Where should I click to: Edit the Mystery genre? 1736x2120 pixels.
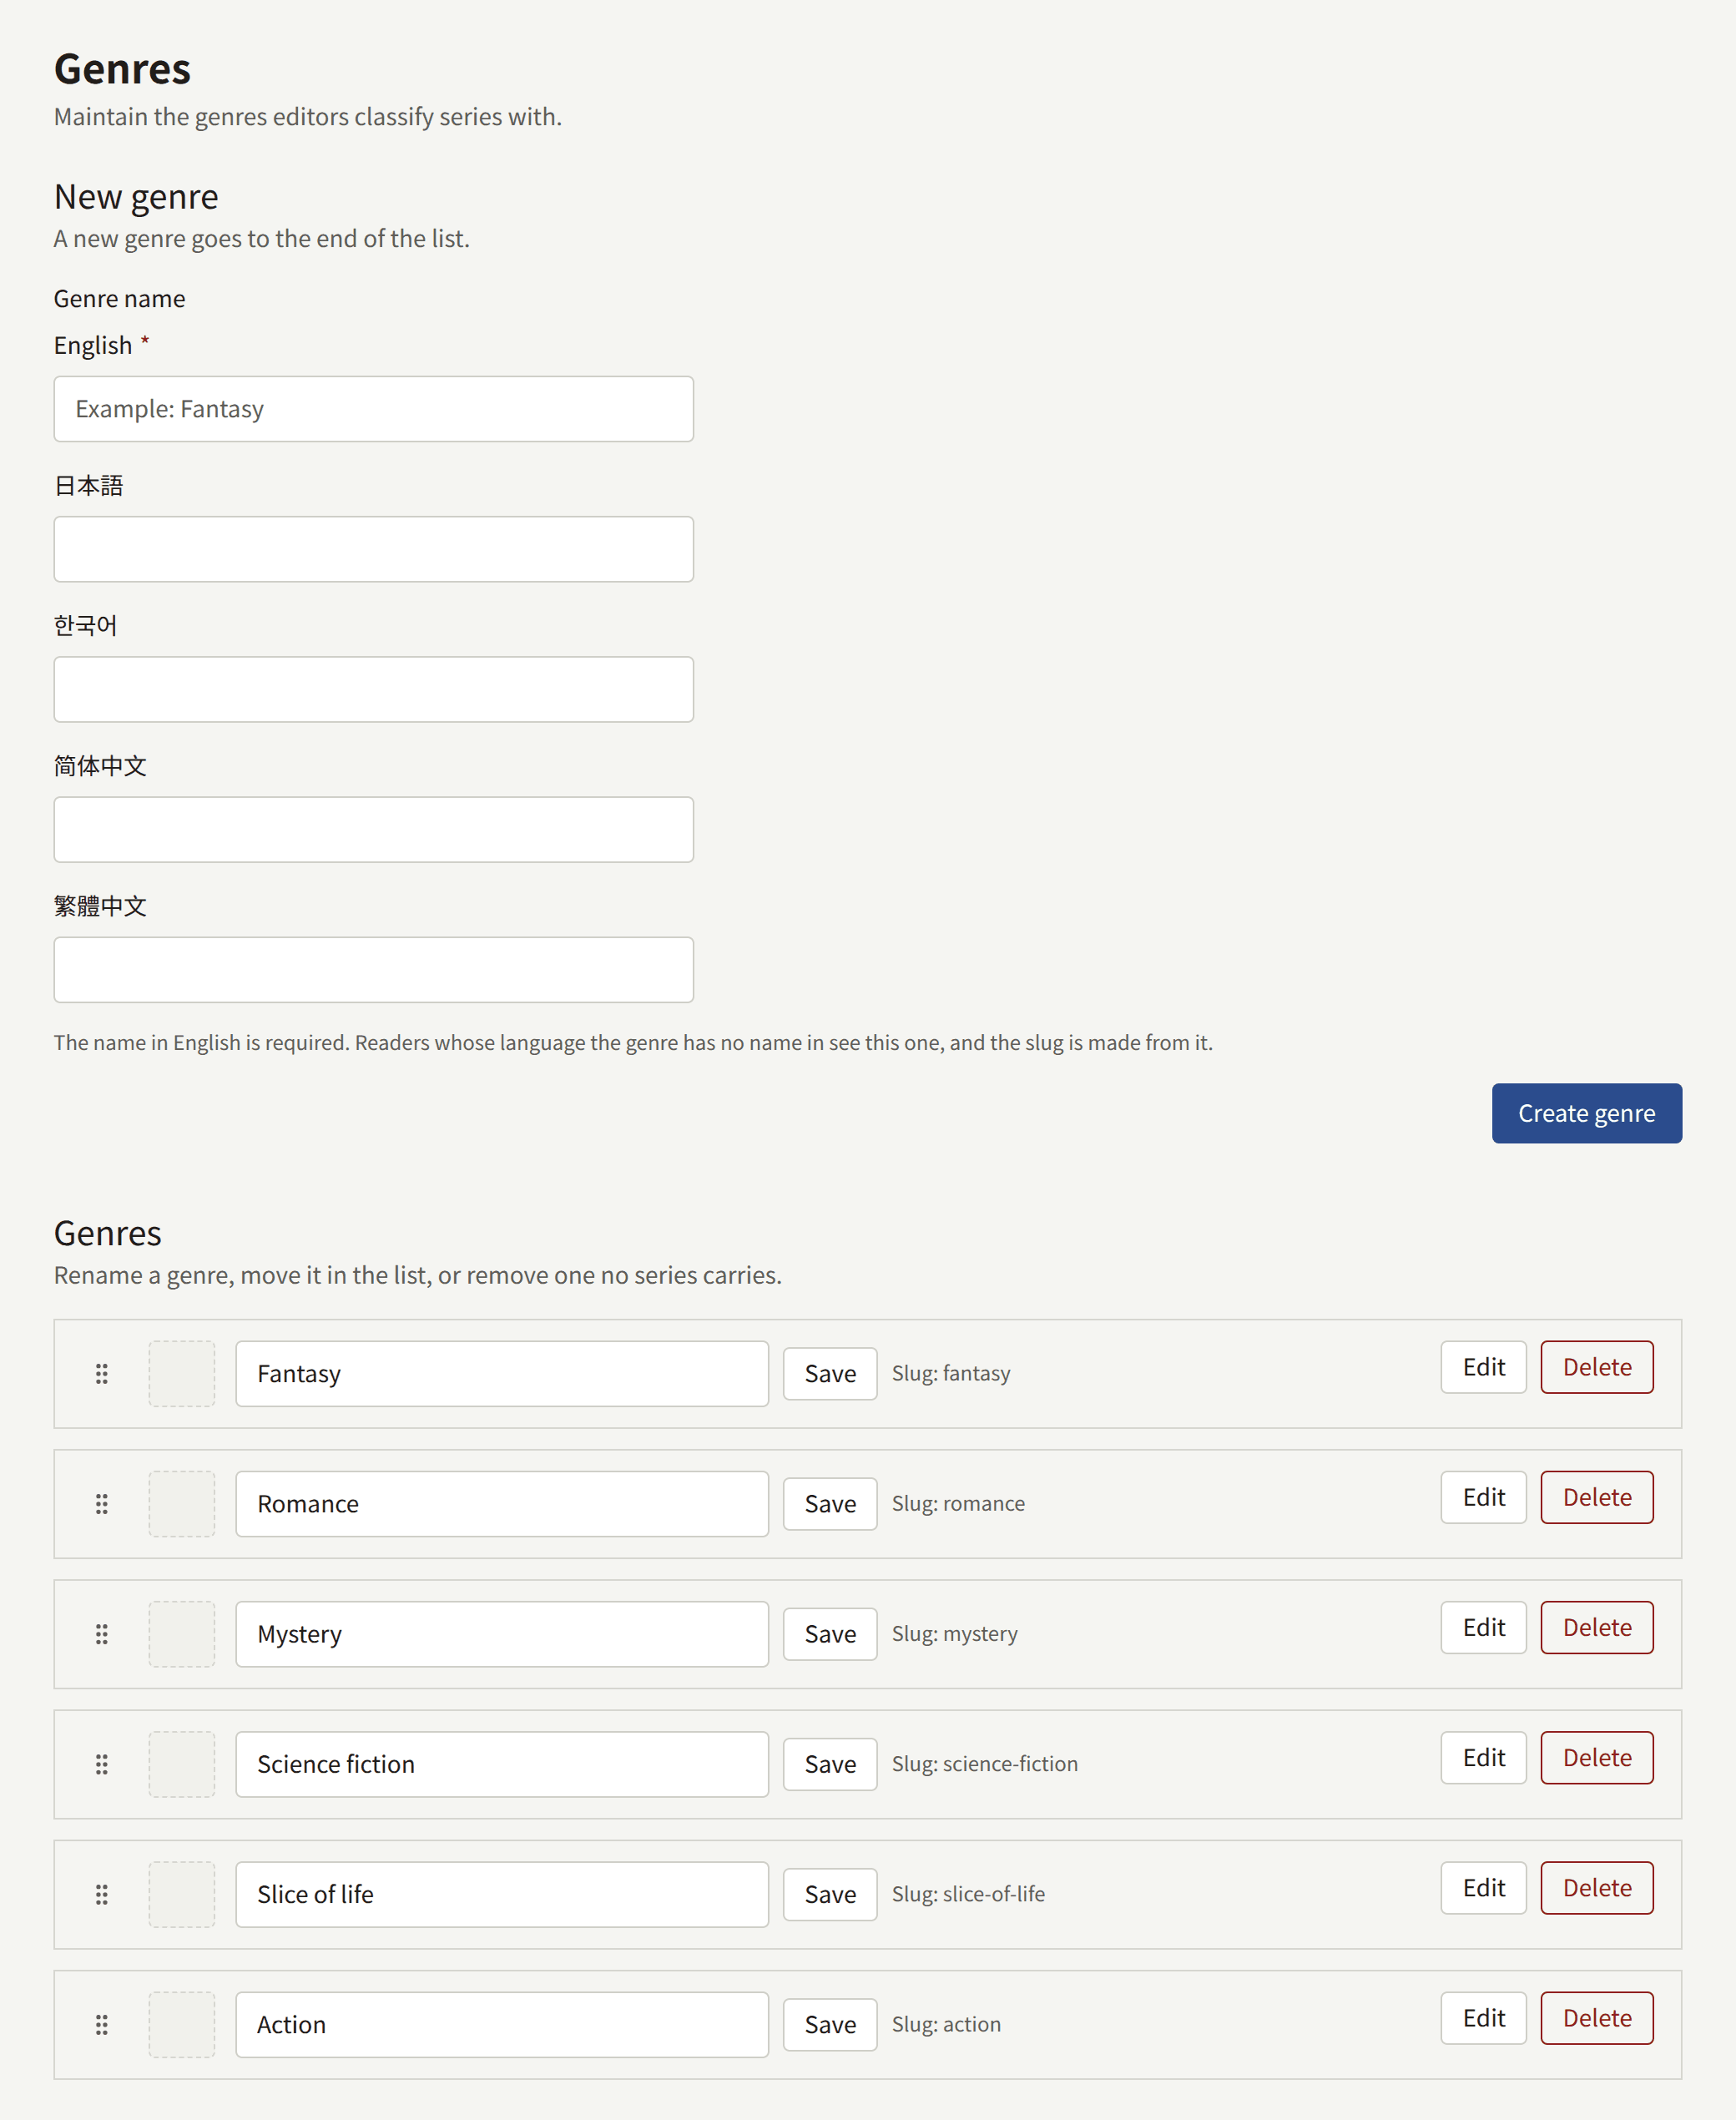tap(1483, 1627)
